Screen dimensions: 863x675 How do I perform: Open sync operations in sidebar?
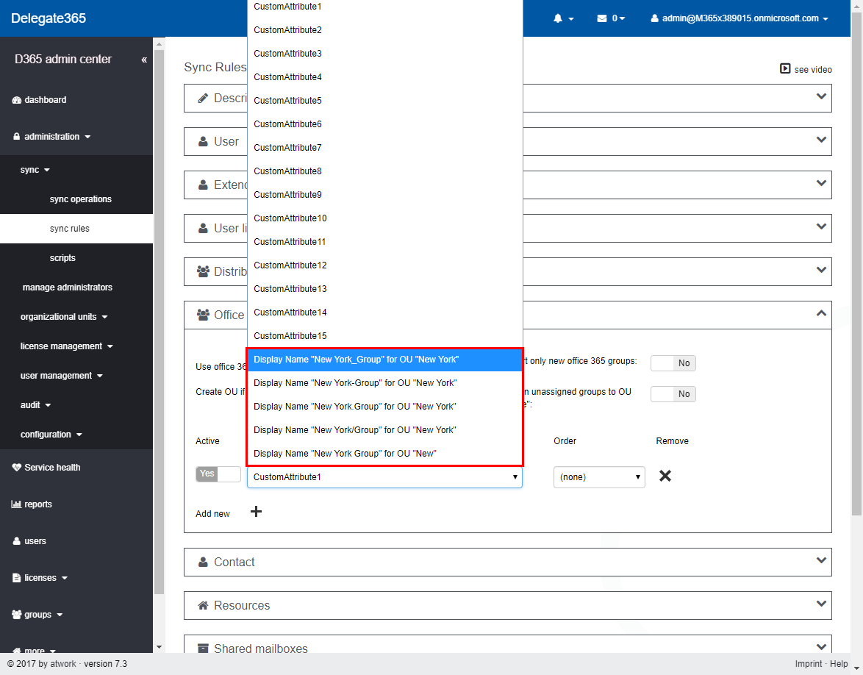pos(81,199)
